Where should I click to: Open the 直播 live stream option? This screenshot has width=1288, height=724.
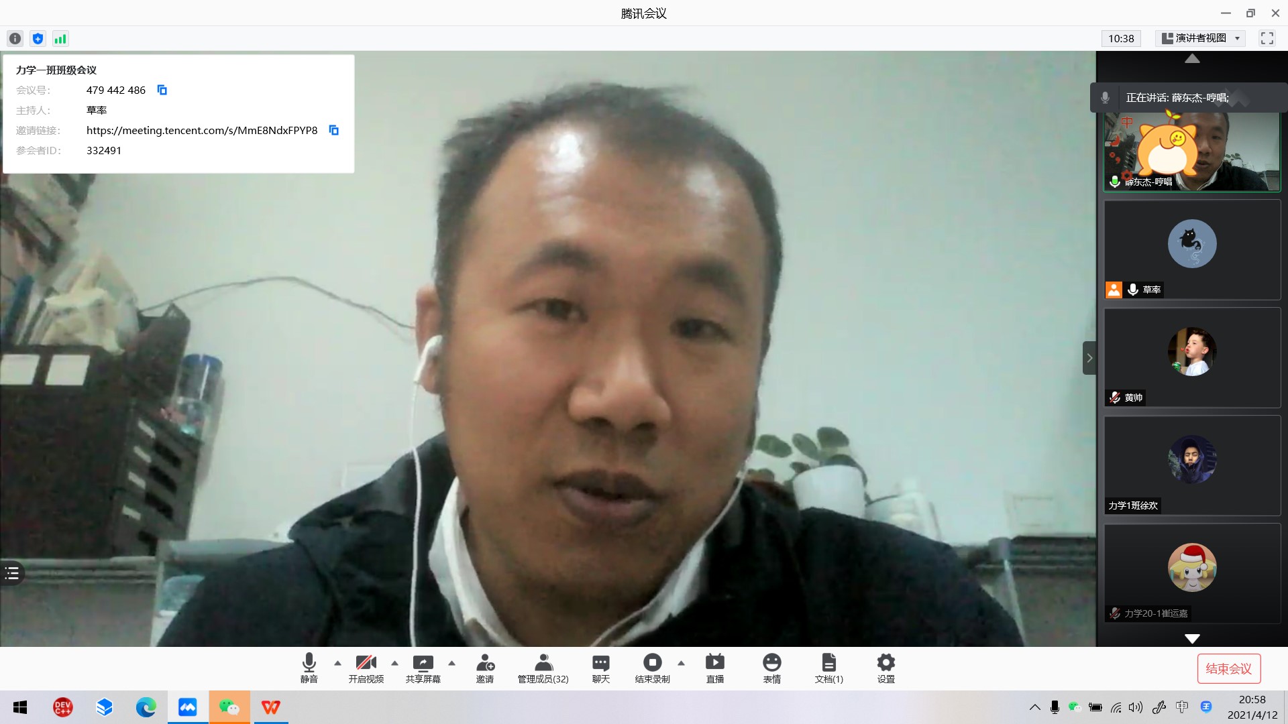[x=715, y=668]
